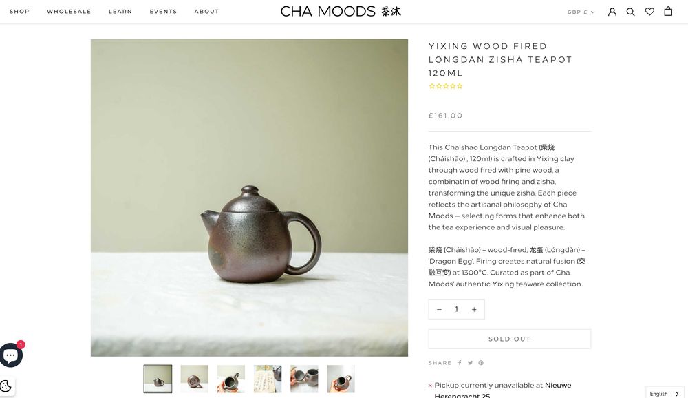Share product on Facebook
The width and height of the screenshot is (688, 398).
pos(460,363)
